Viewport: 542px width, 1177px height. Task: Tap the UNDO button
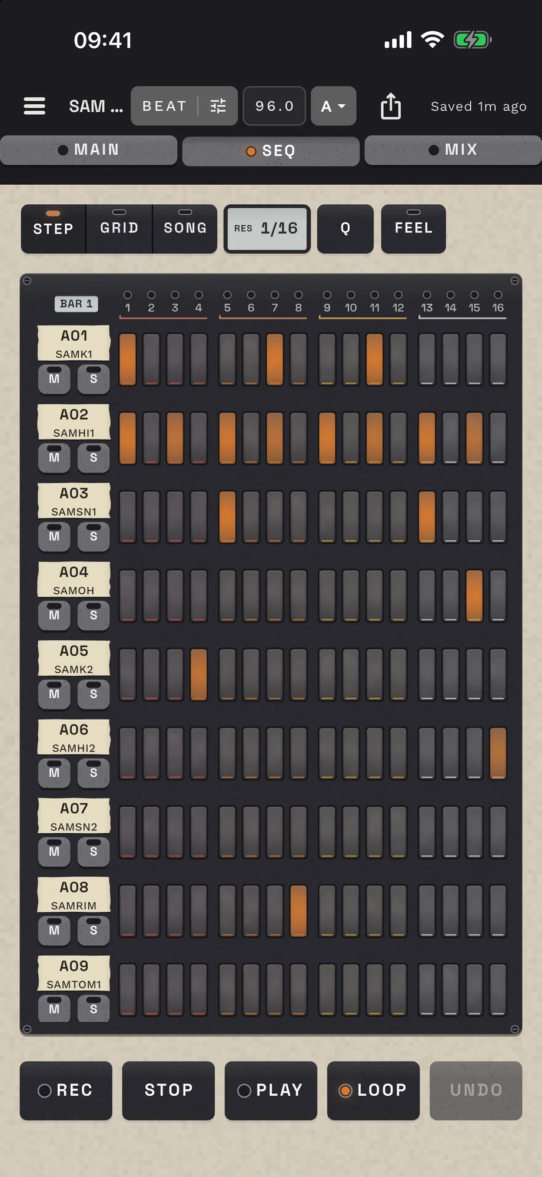tap(476, 1090)
